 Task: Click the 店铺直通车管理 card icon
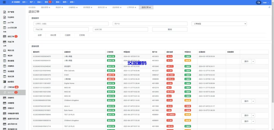tap(5, 113)
